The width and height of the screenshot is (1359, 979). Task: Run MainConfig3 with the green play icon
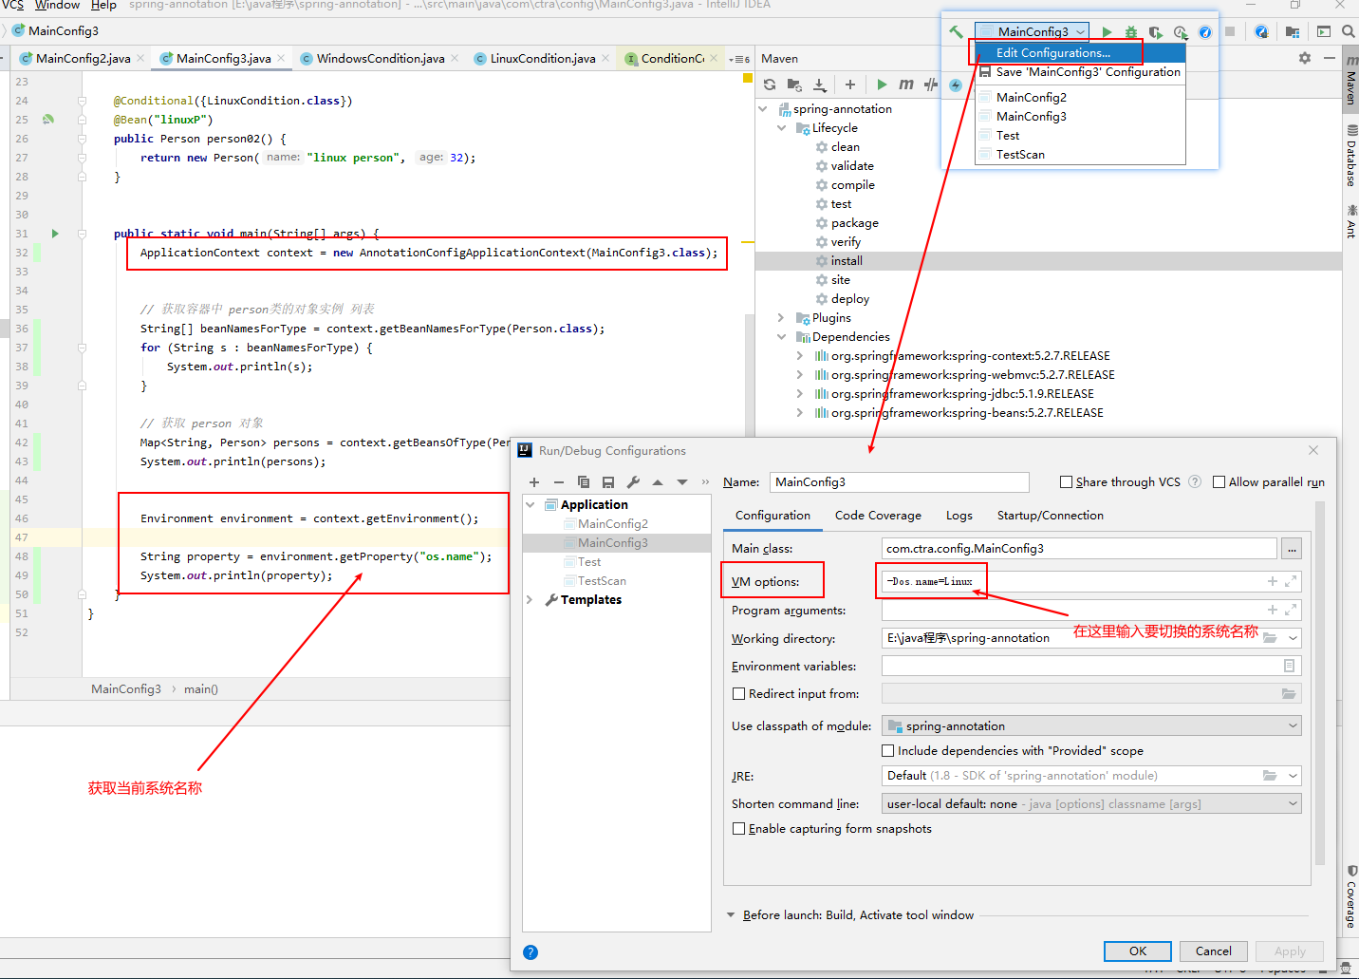1107,31
